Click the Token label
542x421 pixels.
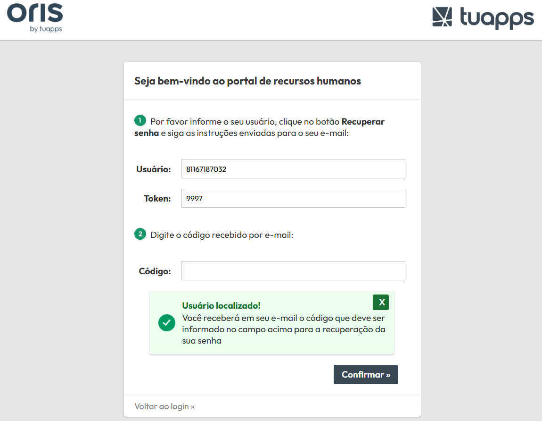(157, 199)
